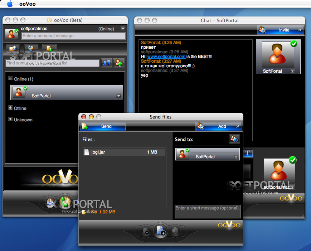The height and width of the screenshot is (251, 311).
Task: Open dropdown on SoftPortal recipient in Send to
Action: pos(236,157)
